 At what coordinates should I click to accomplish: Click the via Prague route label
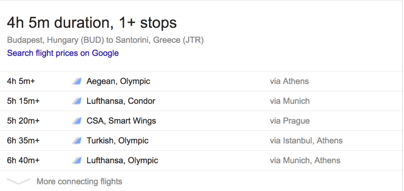(x=290, y=121)
